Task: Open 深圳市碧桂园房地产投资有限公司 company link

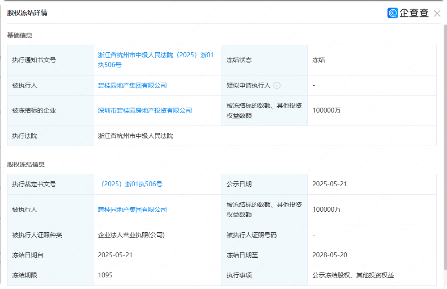Action: [x=145, y=110]
